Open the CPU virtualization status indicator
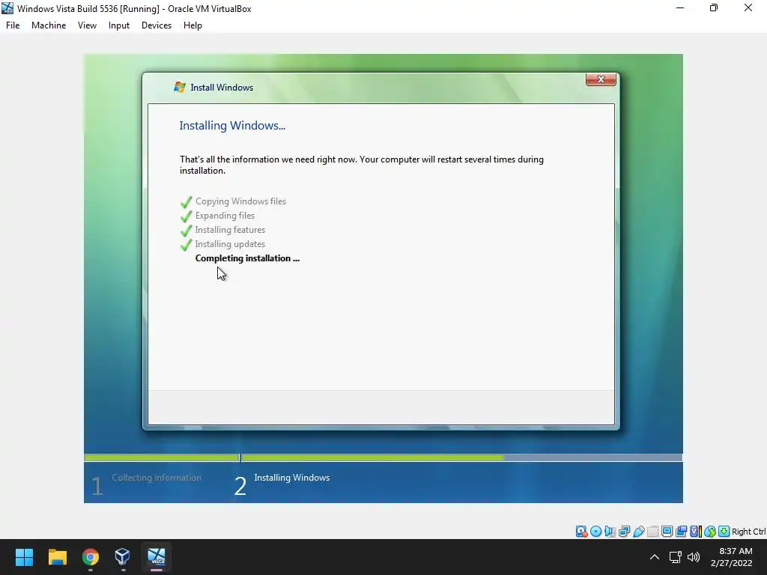The width and height of the screenshot is (767, 575). coord(696,532)
